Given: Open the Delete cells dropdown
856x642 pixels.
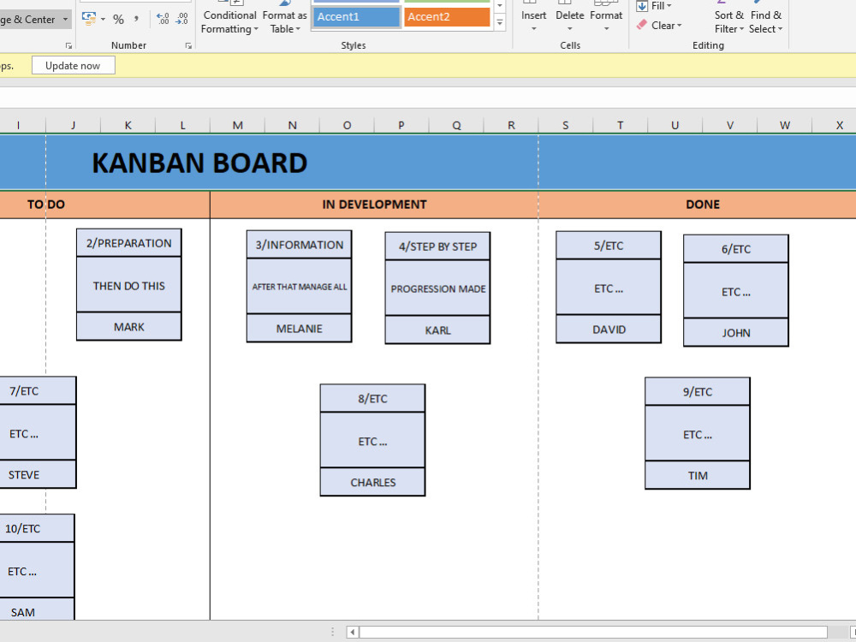Looking at the screenshot, I should [569, 23].
